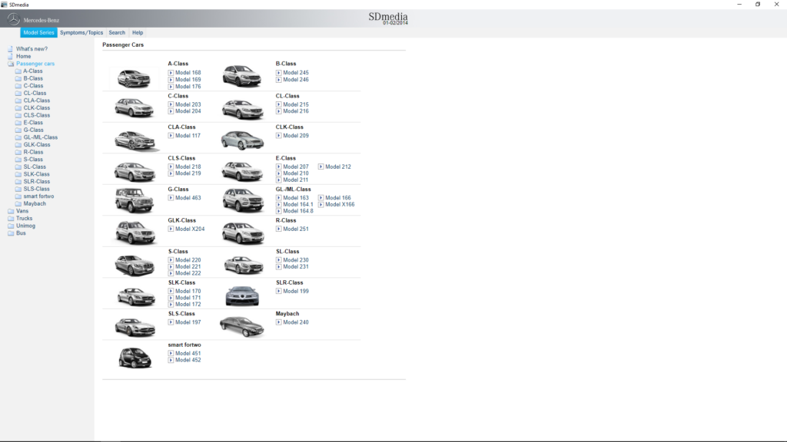Click the Mercedes-Benz star logo in the toolbar
The height and width of the screenshot is (442, 787).
(12, 18)
